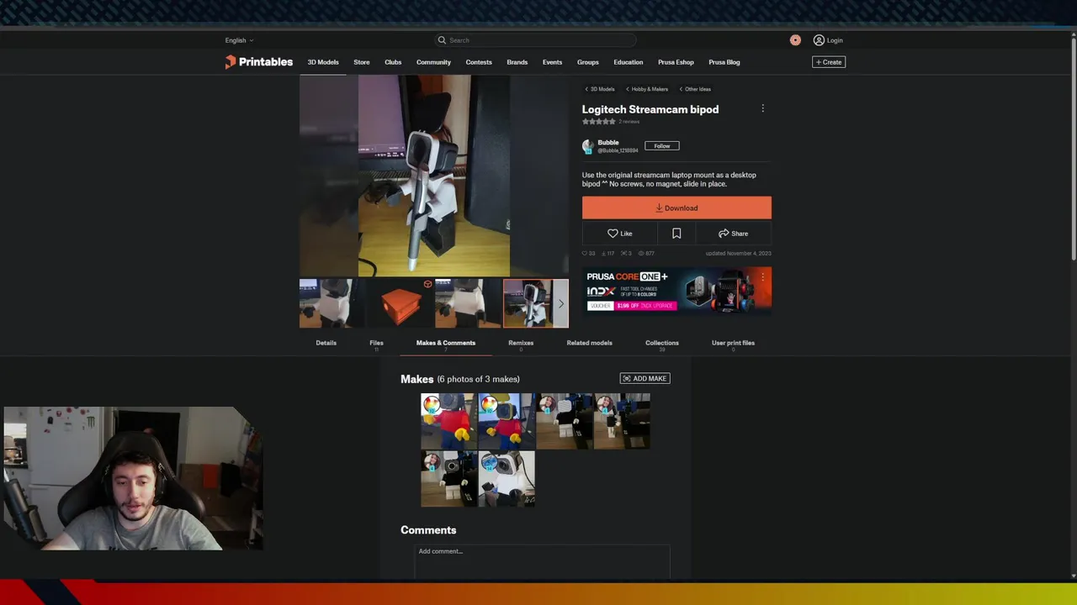Image resolution: width=1077 pixels, height=605 pixels.
Task: Open Prusa Eshop link
Action: pos(676,62)
